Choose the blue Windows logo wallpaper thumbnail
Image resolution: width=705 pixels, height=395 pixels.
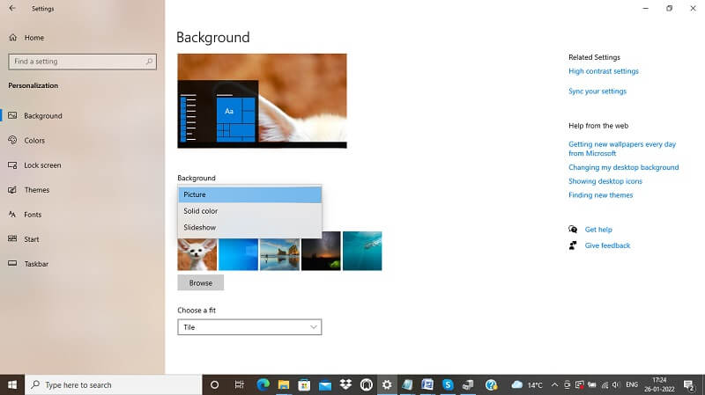tap(238, 254)
